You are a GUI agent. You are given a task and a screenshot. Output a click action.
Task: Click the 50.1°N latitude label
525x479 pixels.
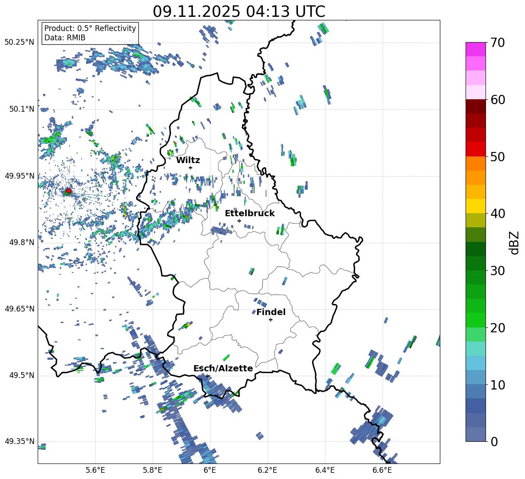(x=22, y=109)
